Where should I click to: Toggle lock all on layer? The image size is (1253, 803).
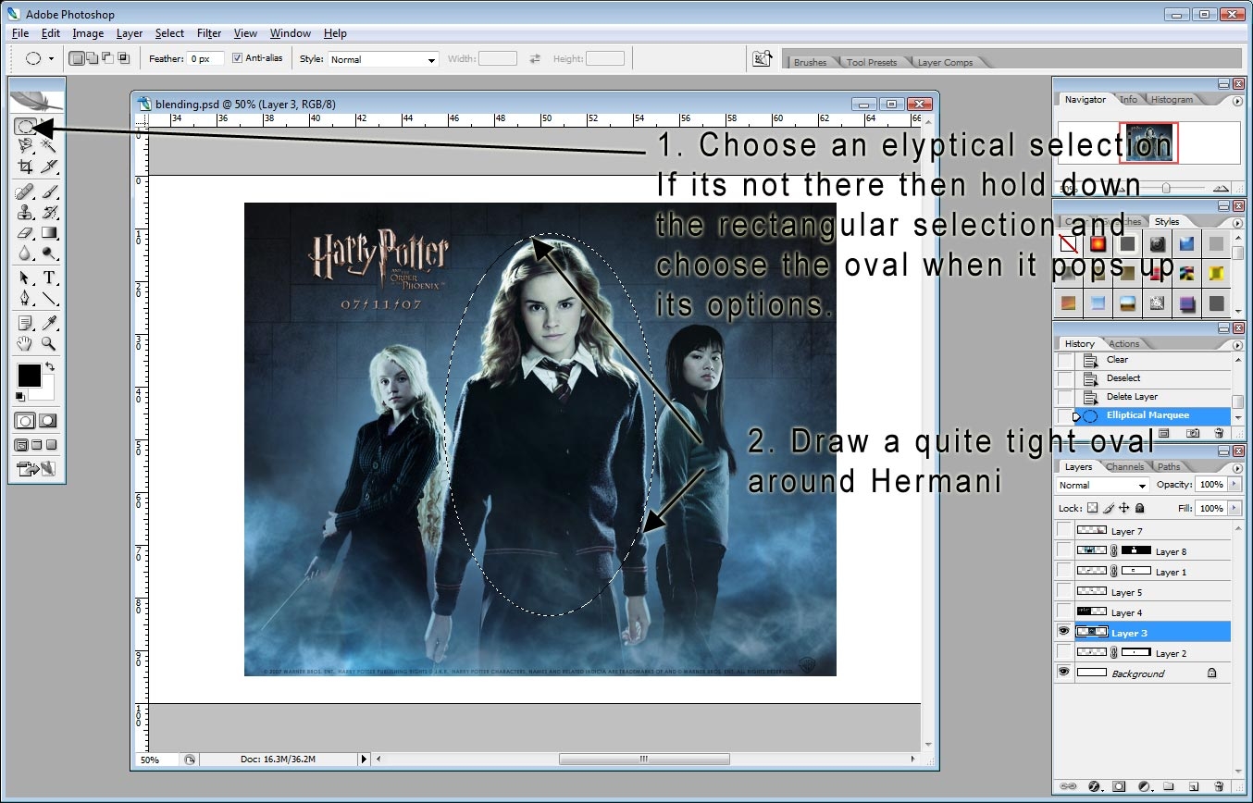coord(1140,508)
